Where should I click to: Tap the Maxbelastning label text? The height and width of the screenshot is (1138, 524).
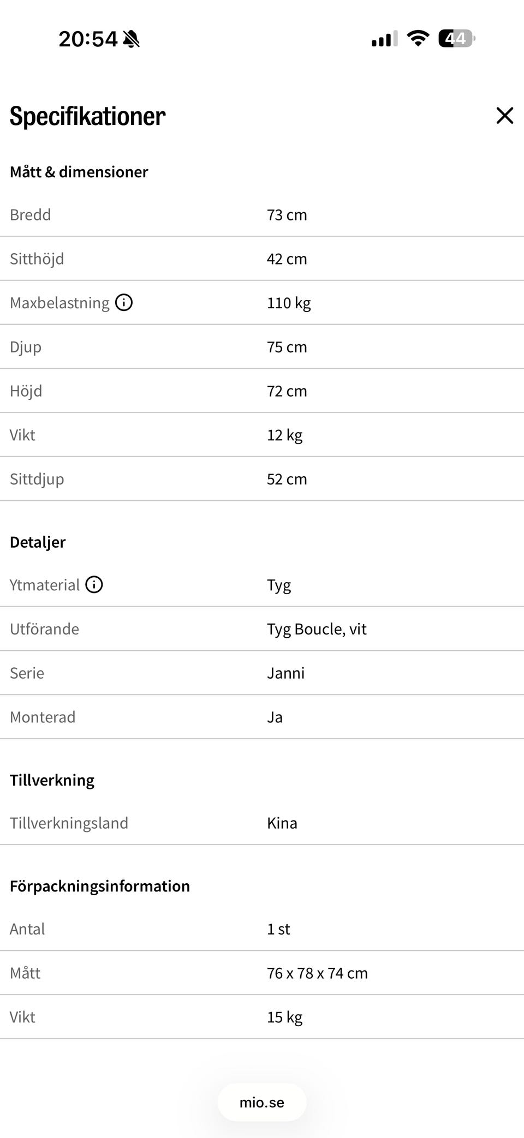click(x=60, y=303)
